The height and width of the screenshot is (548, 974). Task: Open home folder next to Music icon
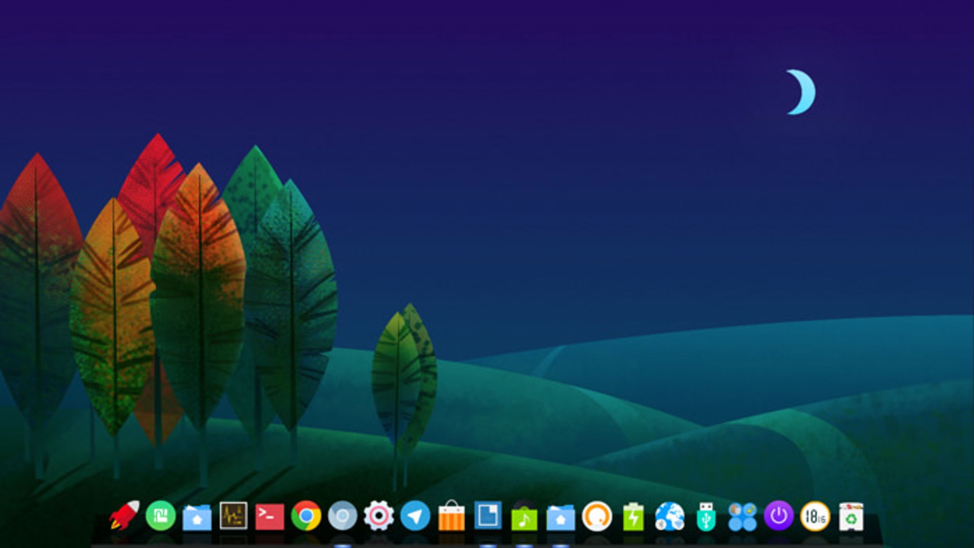coord(561,517)
